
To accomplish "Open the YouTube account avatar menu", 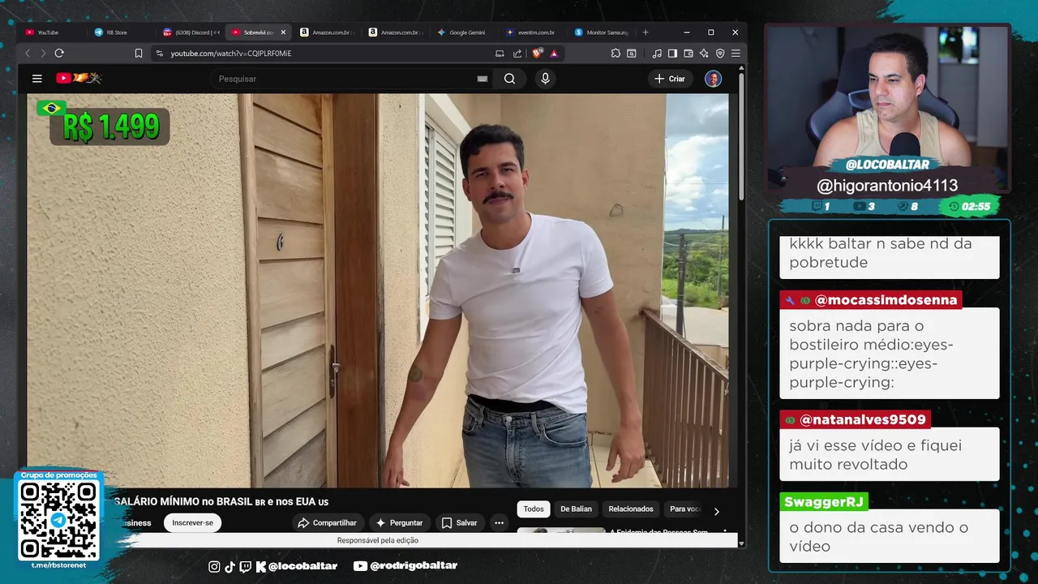I will [x=713, y=79].
